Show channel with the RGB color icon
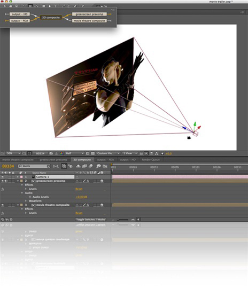The width and height of the screenshot is (248, 288). 61,153
